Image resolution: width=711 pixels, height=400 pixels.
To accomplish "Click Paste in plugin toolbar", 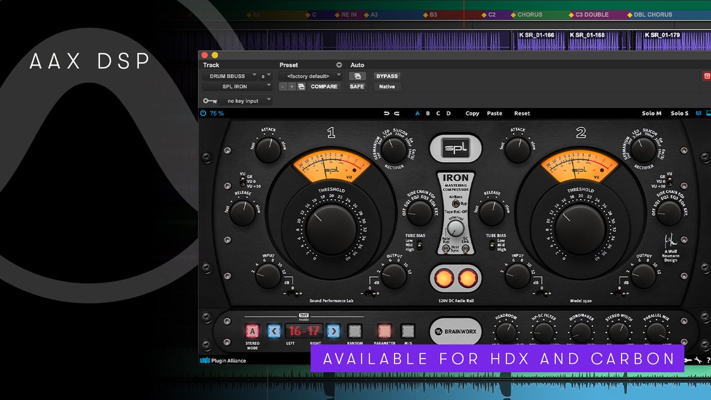I will [x=495, y=113].
